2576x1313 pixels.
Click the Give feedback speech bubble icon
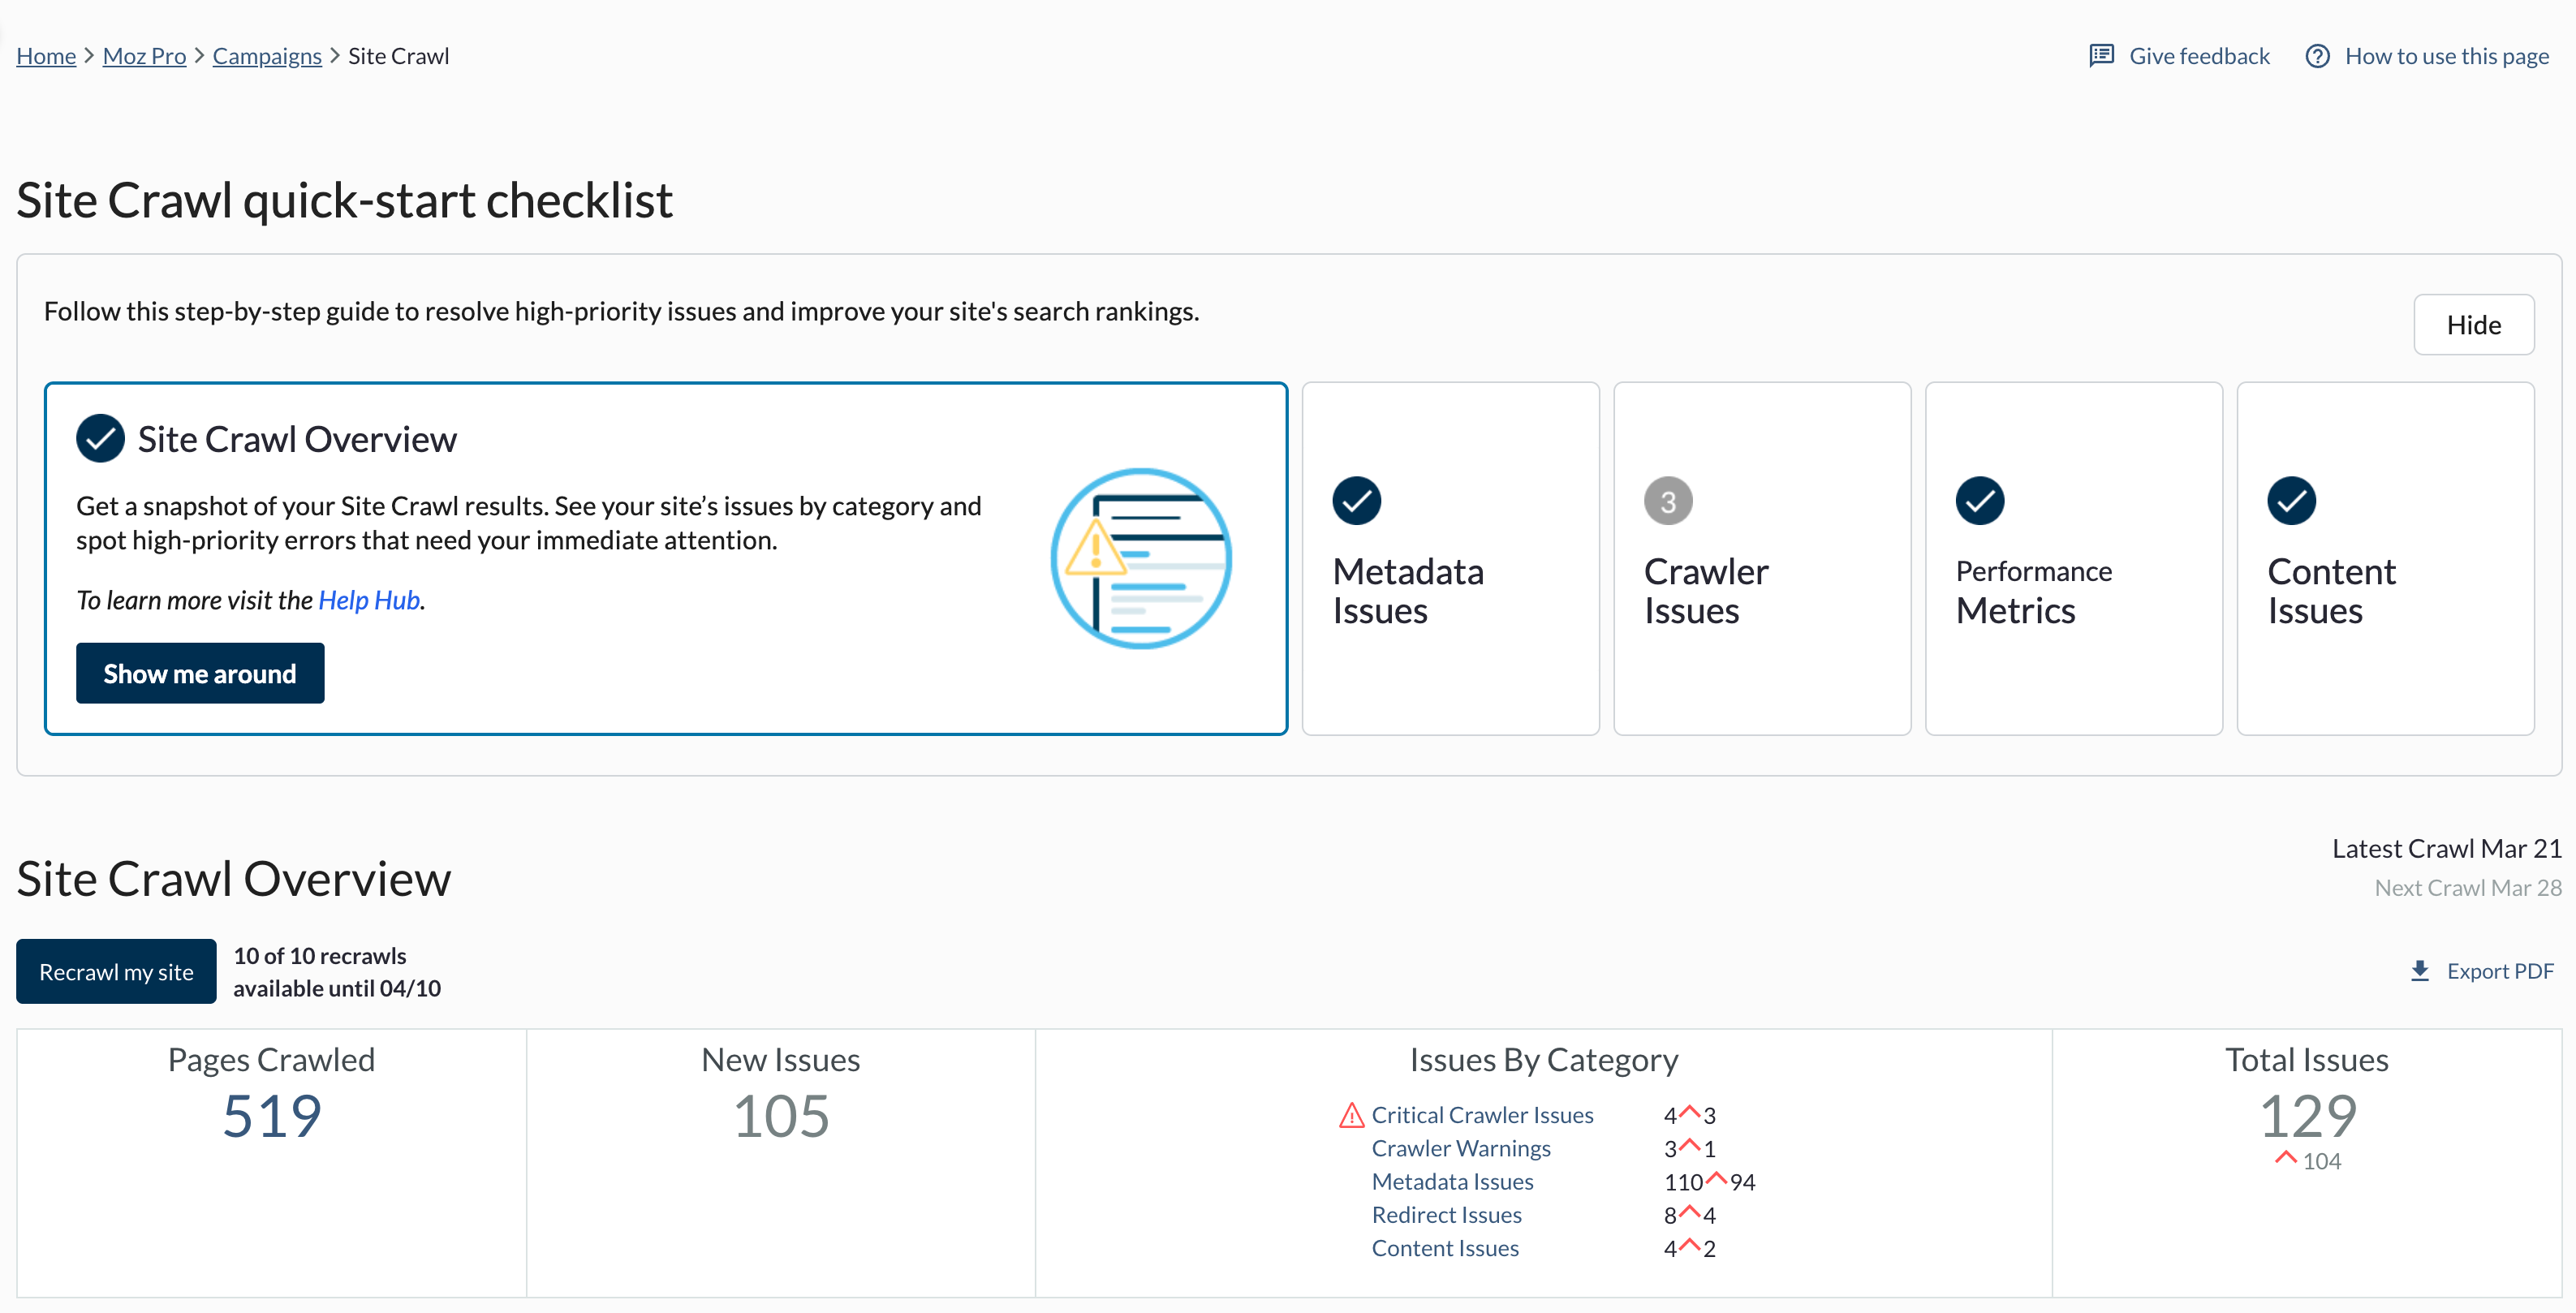point(2101,56)
